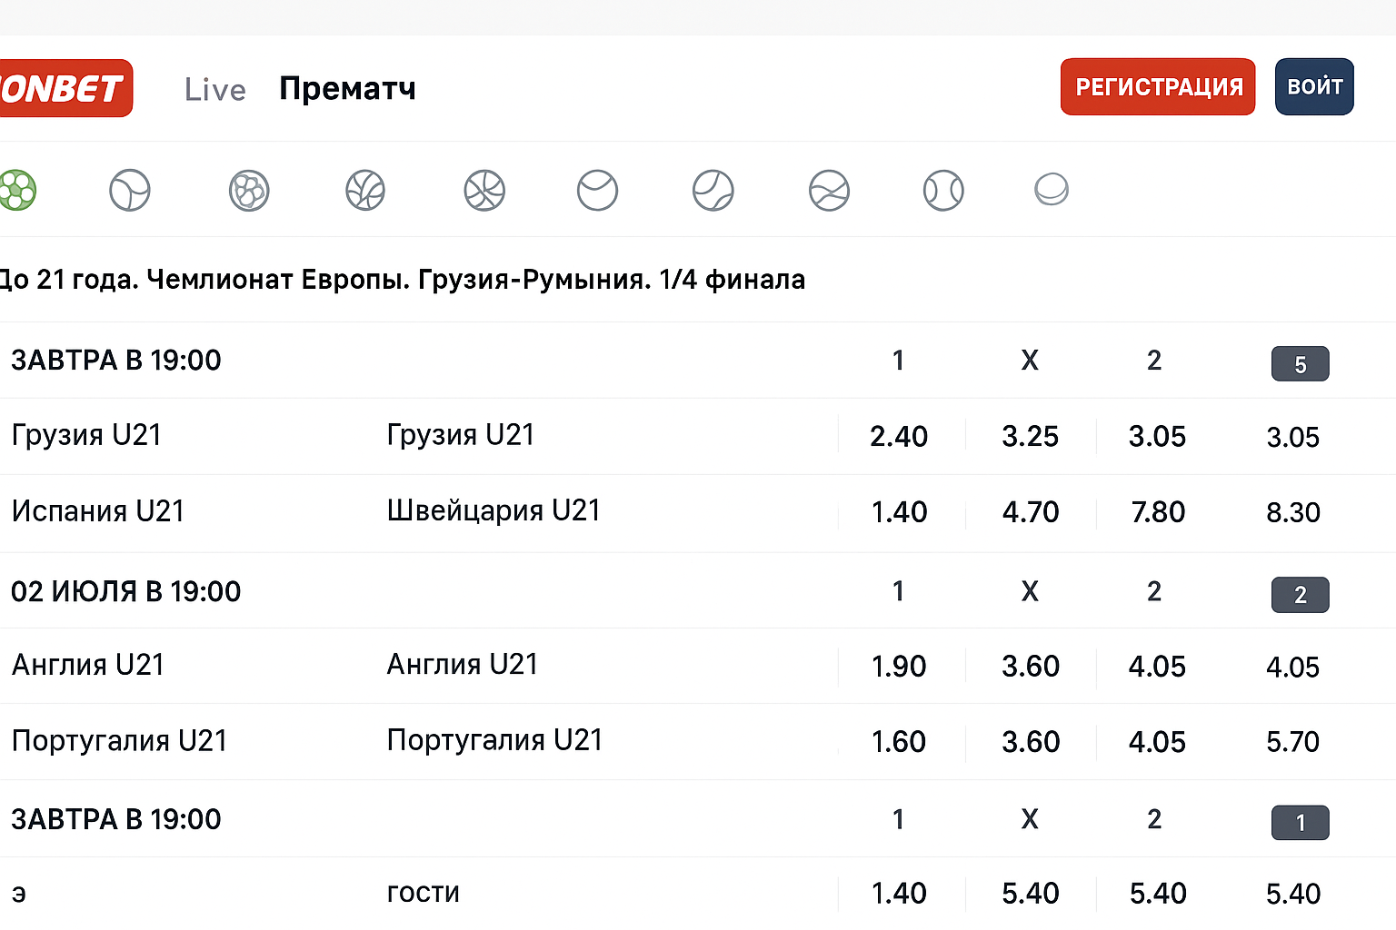This screenshot has width=1396, height=930.
Task: Open the 2 additional markets counter
Action: (x=1300, y=595)
